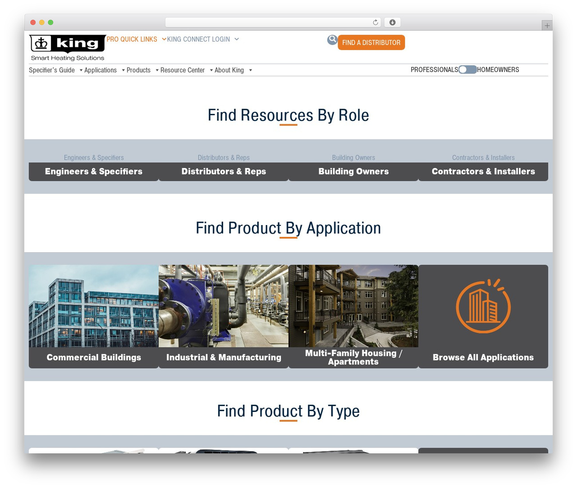Screen dimensions: 577x488
Task: Select Resource Center in the nav
Action: pos(183,70)
